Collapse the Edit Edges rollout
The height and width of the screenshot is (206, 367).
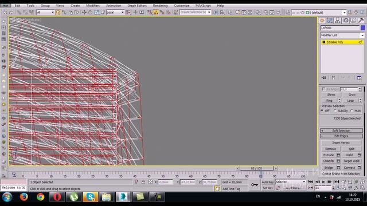click(x=342, y=136)
